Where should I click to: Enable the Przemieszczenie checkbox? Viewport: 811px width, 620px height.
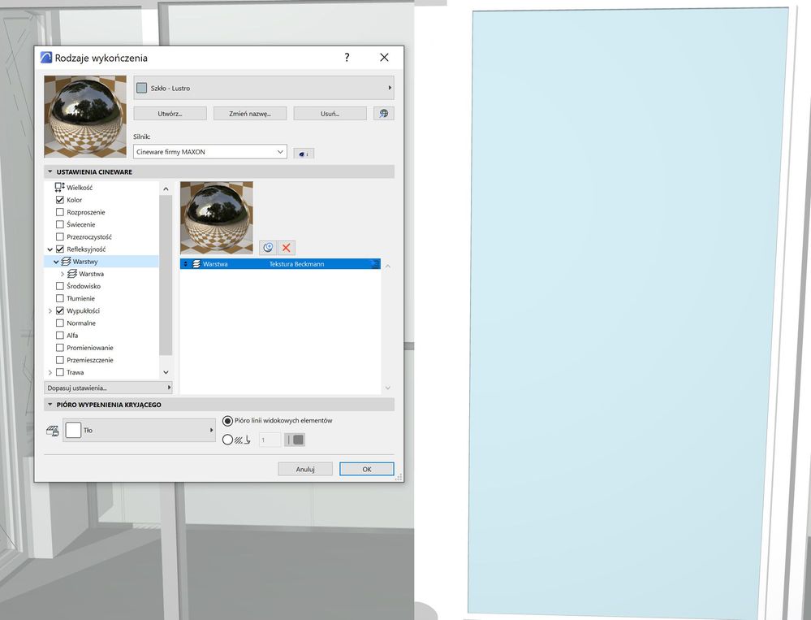(x=60, y=360)
